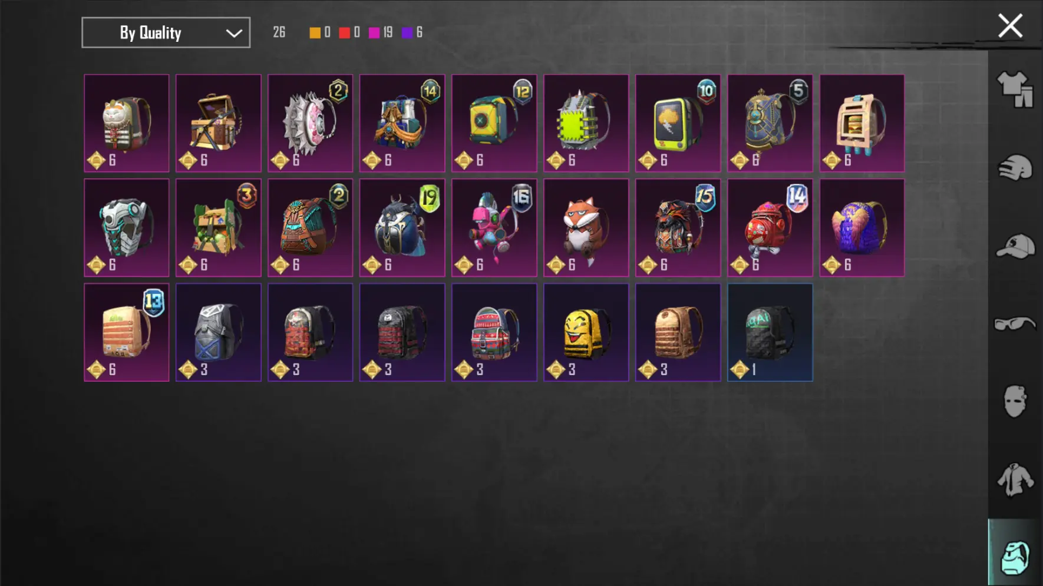Pick the yellow smiley face backpack
This screenshot has width=1043, height=586.
(x=586, y=332)
